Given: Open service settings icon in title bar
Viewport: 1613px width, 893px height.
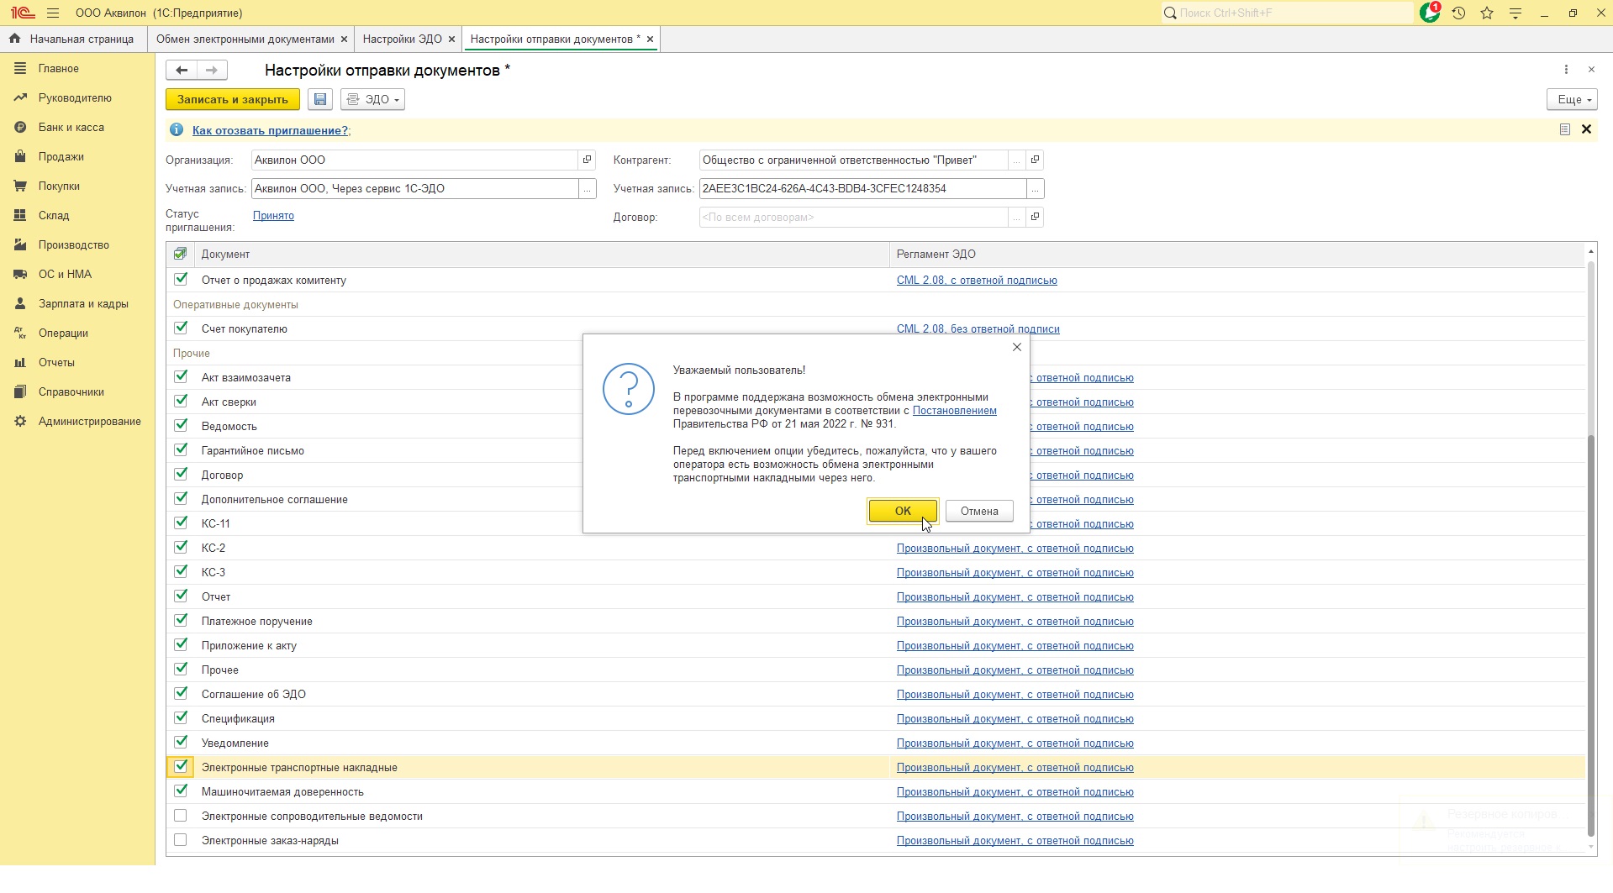Looking at the screenshot, I should (x=1515, y=13).
